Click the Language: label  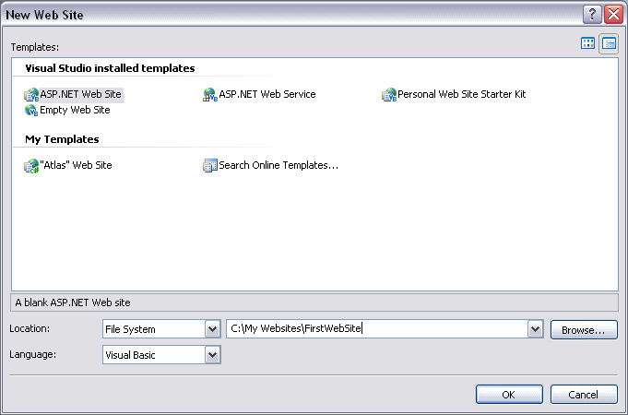33,354
